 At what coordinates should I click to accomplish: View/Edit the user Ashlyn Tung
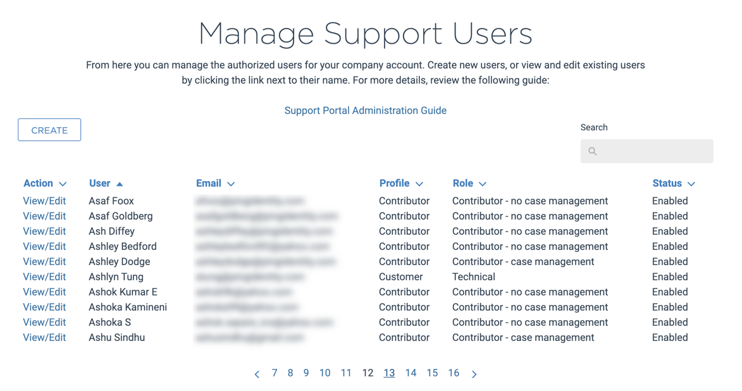[x=44, y=276]
